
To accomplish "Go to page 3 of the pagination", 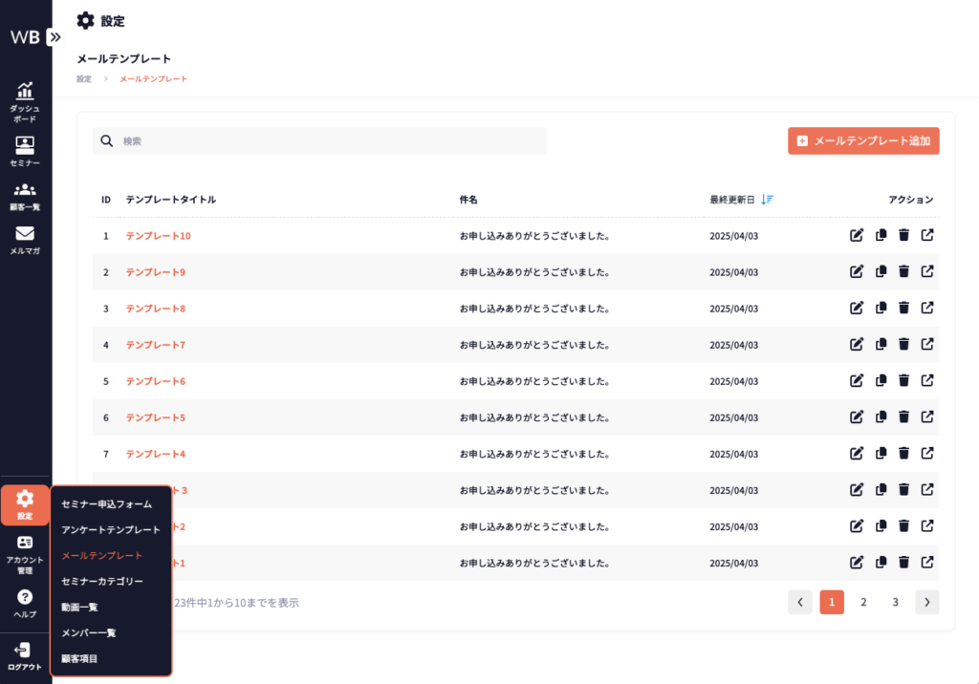I will [x=895, y=602].
